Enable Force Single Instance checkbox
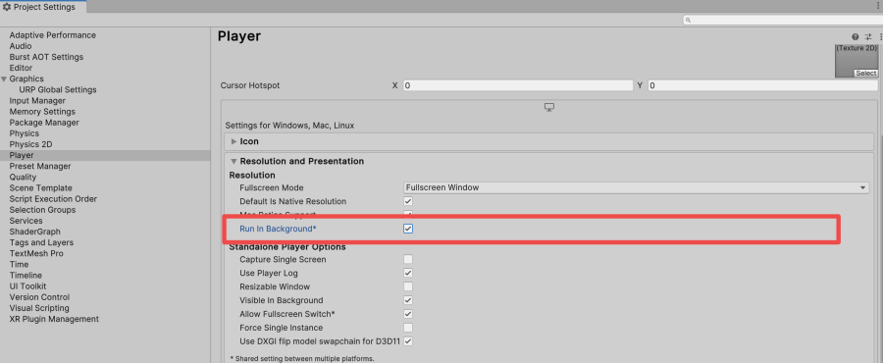The height and width of the screenshot is (363, 883). (408, 328)
